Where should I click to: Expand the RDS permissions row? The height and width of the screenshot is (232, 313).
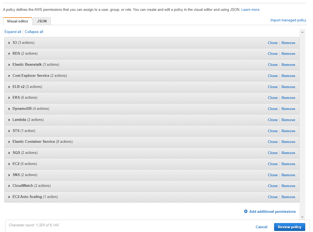click(x=152, y=54)
